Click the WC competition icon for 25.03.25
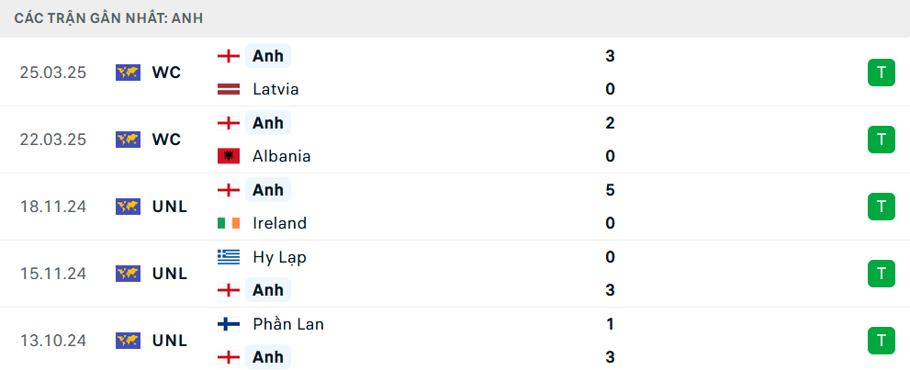The height and width of the screenshot is (370, 910). 129,73
